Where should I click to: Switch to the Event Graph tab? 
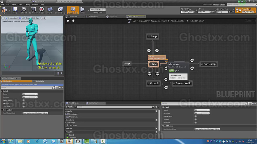(93, 17)
